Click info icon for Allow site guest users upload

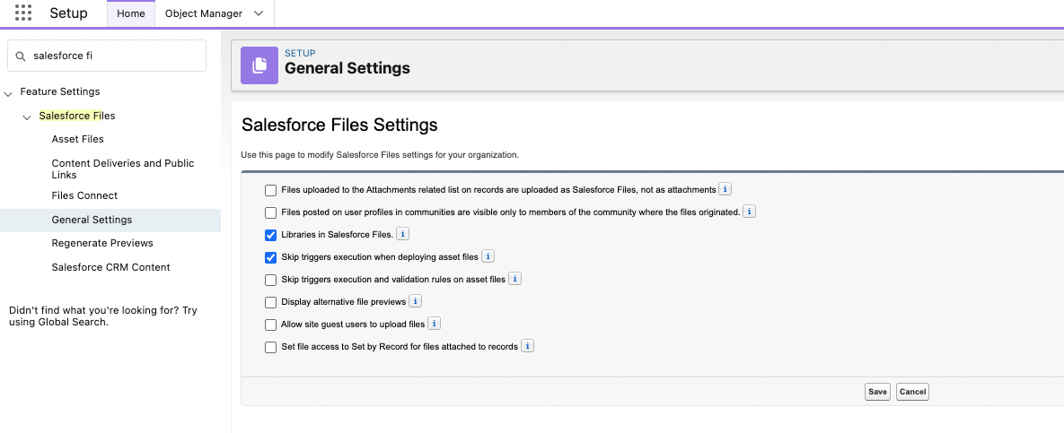pyautogui.click(x=434, y=324)
